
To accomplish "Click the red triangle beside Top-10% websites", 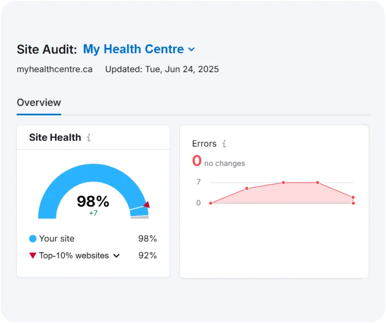I will tap(33, 256).
